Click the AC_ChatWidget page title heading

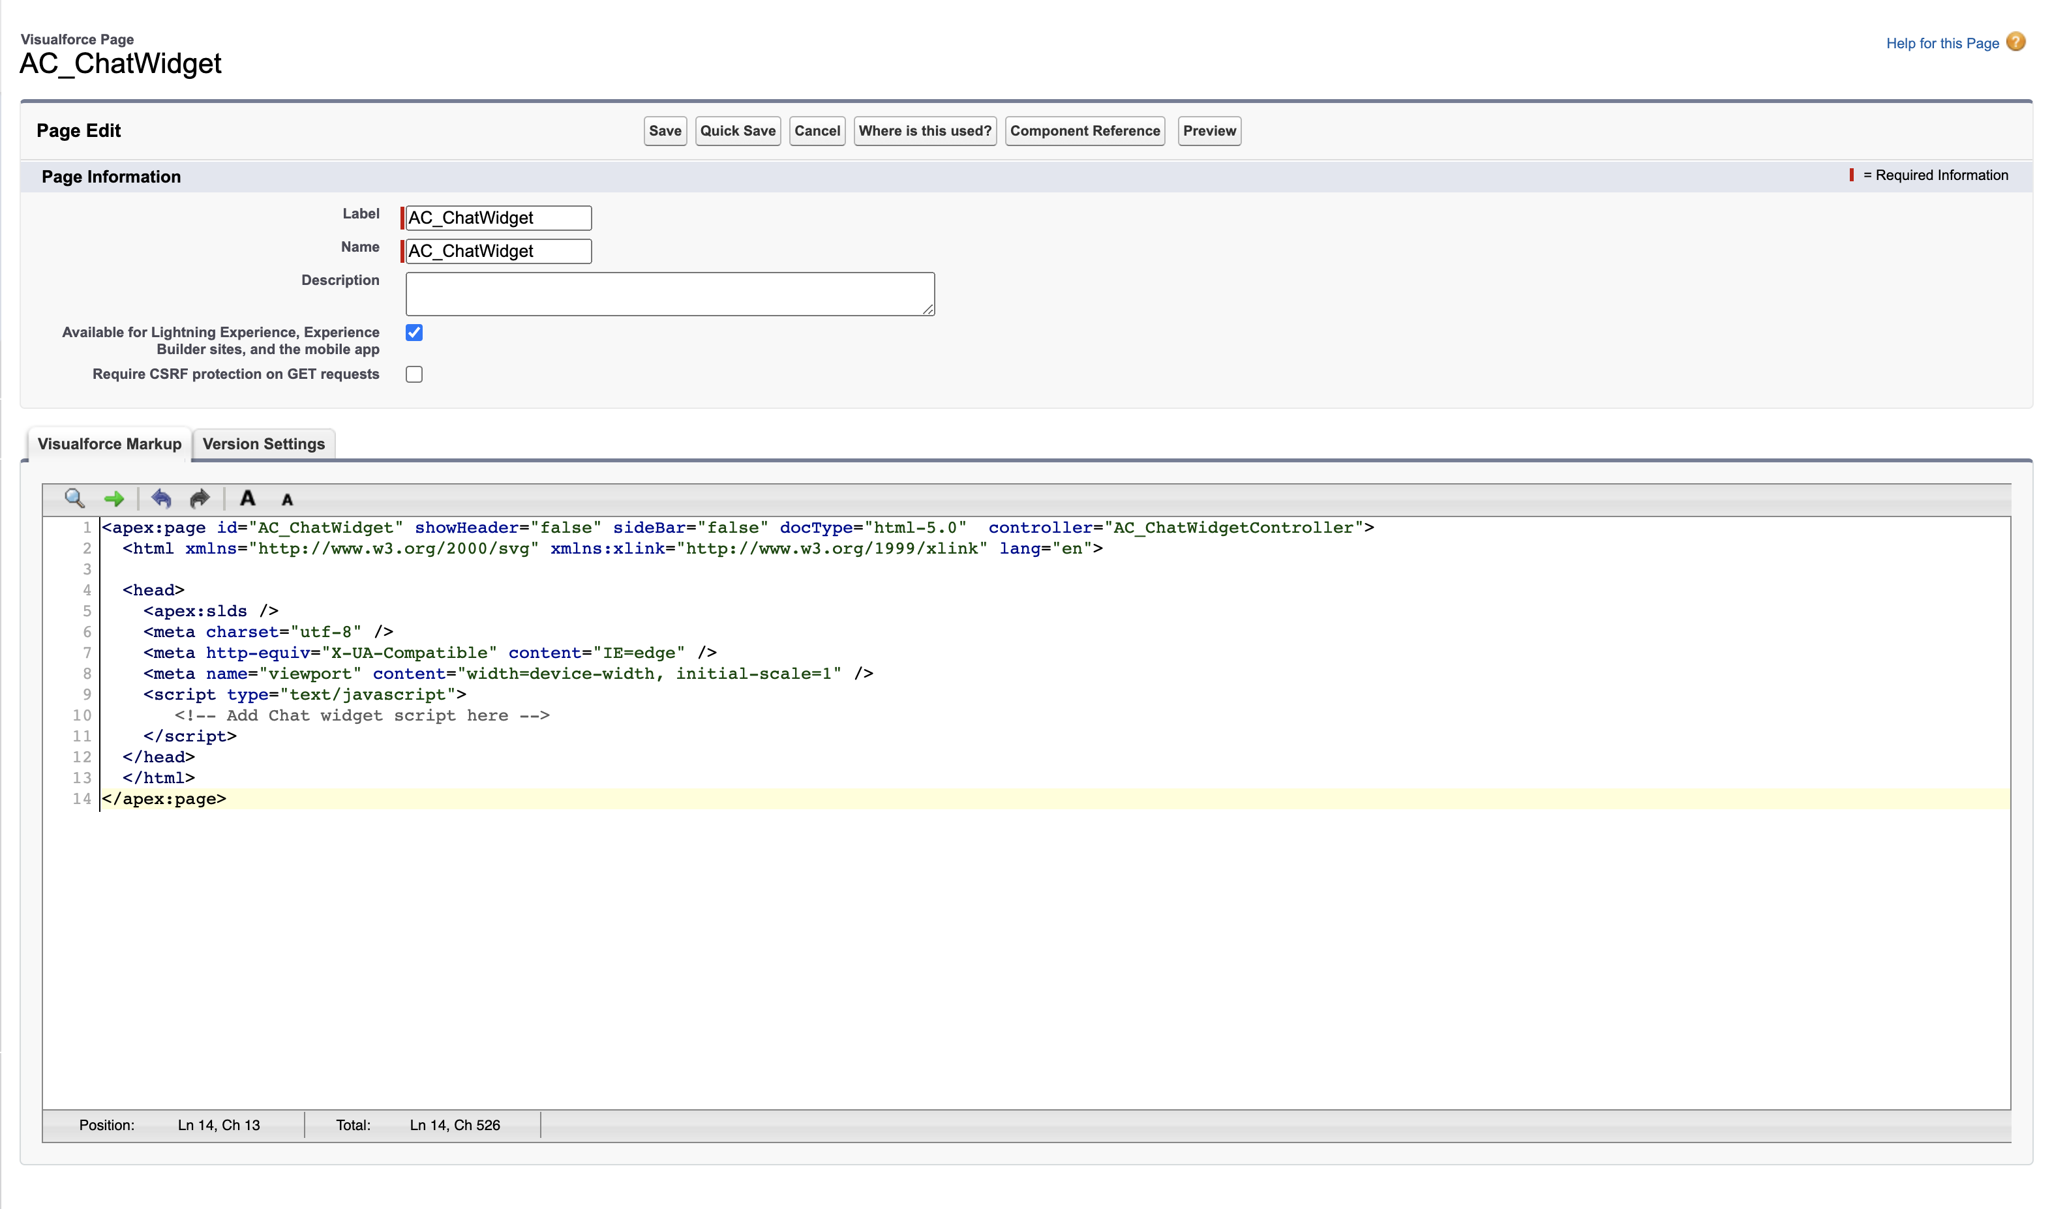click(x=121, y=63)
